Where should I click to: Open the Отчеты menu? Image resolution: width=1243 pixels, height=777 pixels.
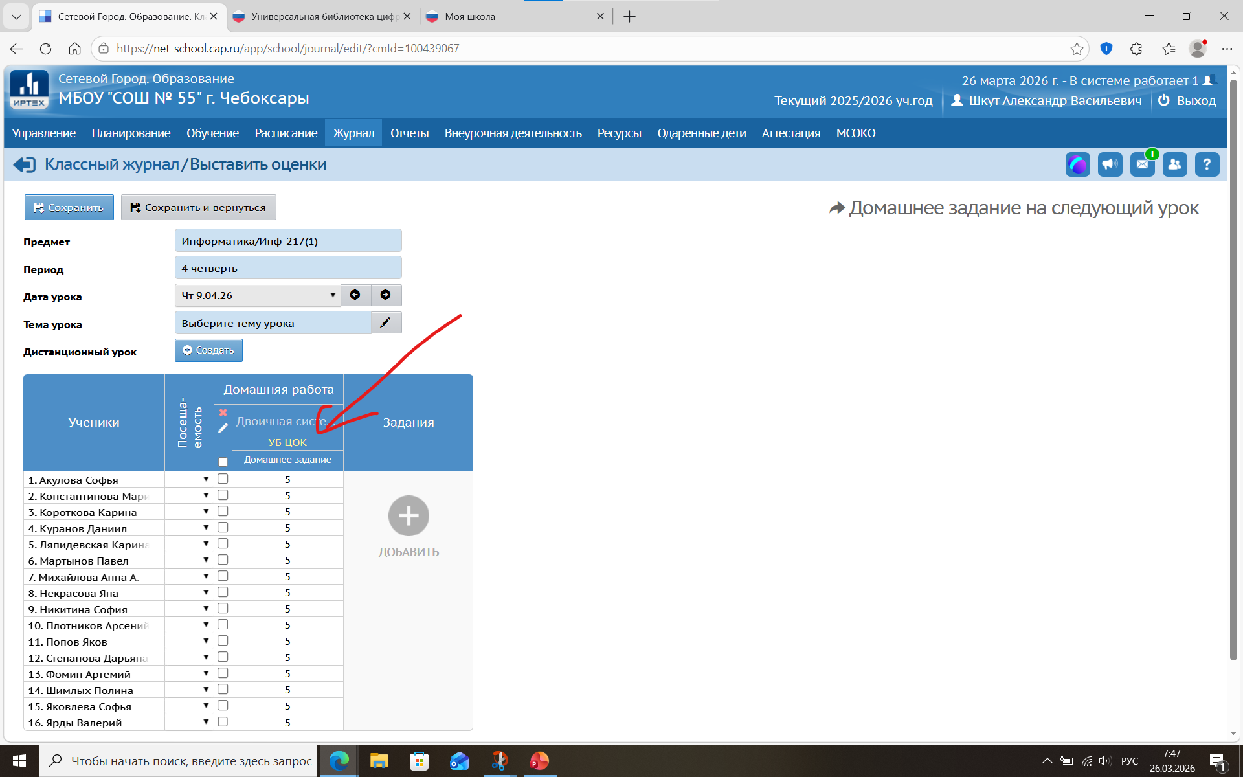[409, 133]
